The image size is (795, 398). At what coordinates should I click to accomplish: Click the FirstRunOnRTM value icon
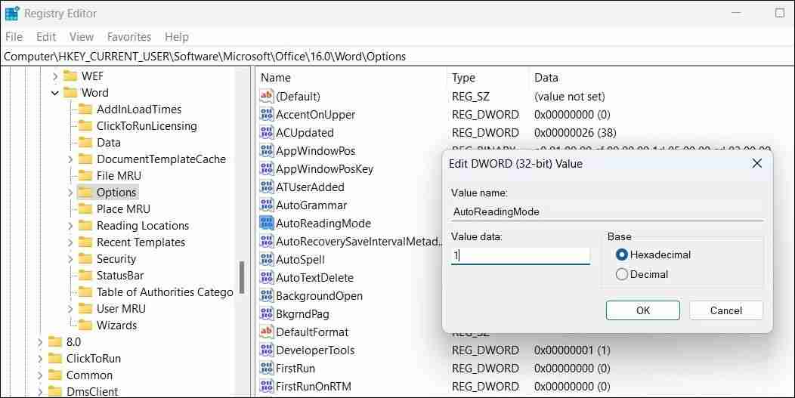266,387
